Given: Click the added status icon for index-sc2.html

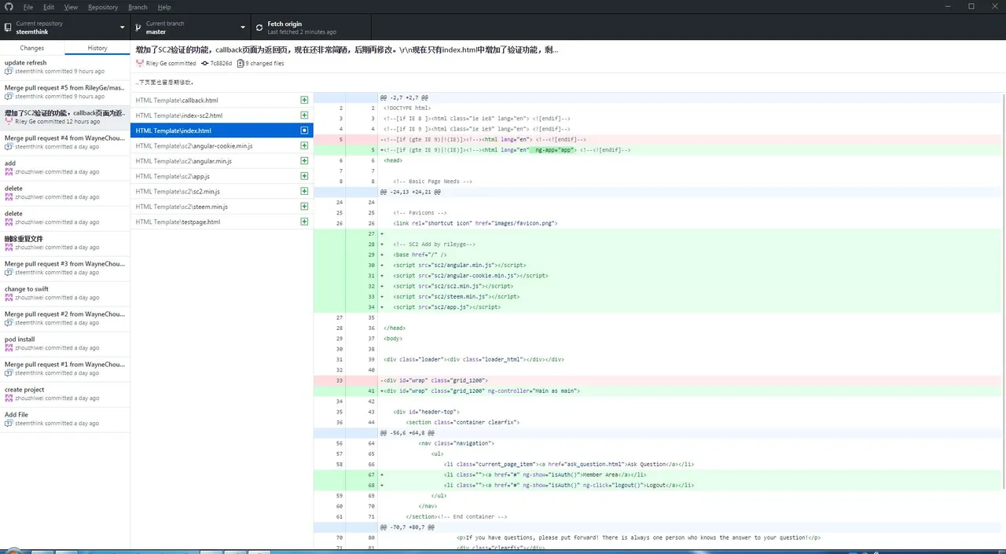Looking at the screenshot, I should point(304,116).
